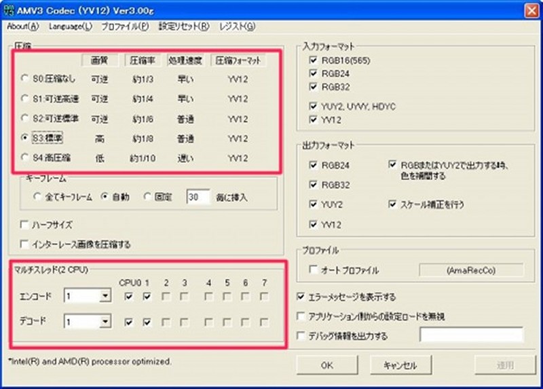Open the 設定リセット(R) menu
543x389 pixels.
point(184,26)
